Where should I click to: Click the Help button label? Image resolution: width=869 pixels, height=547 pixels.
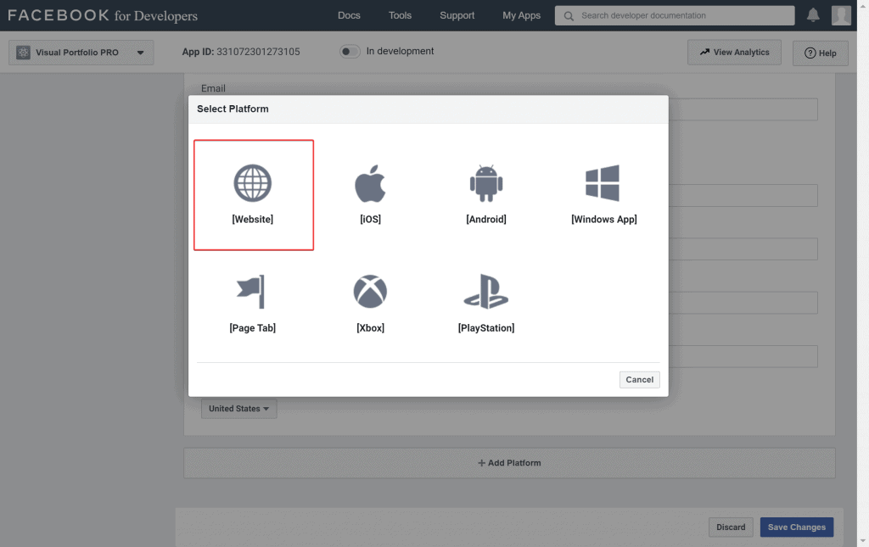tap(827, 53)
